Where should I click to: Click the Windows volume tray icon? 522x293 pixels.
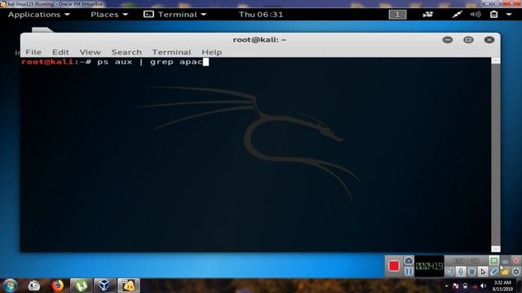(484, 286)
